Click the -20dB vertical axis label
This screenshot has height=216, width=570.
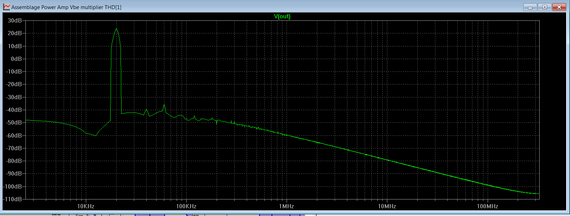click(x=14, y=84)
